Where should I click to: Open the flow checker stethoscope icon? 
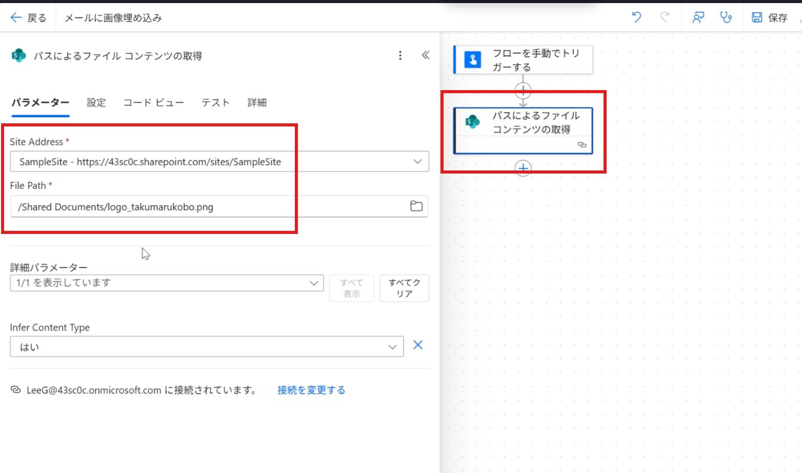727,17
